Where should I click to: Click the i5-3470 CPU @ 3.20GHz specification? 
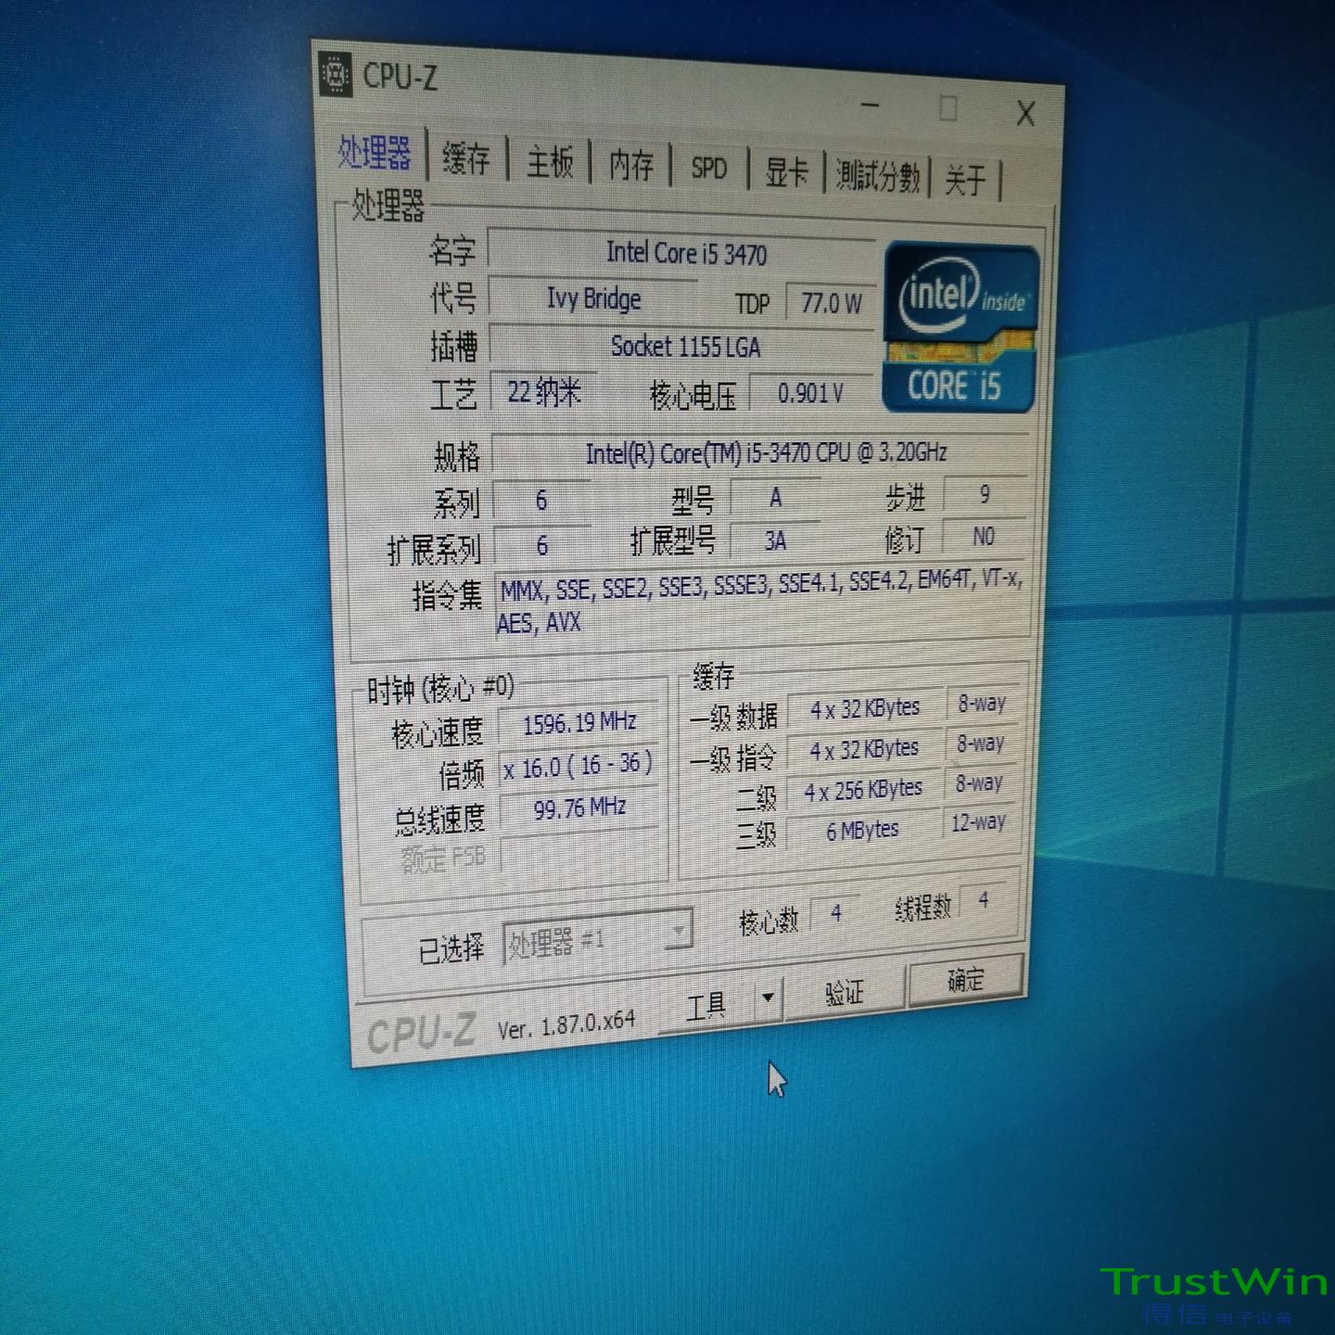tap(762, 452)
